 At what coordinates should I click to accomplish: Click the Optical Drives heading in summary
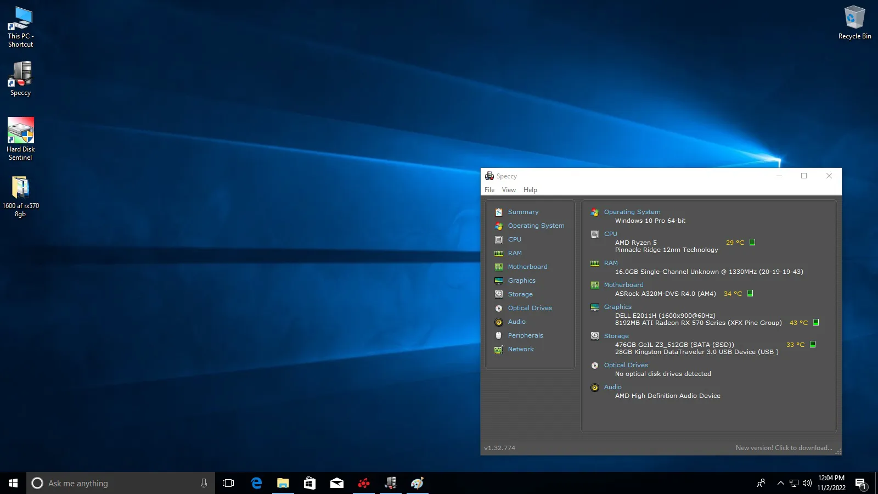[626, 365]
